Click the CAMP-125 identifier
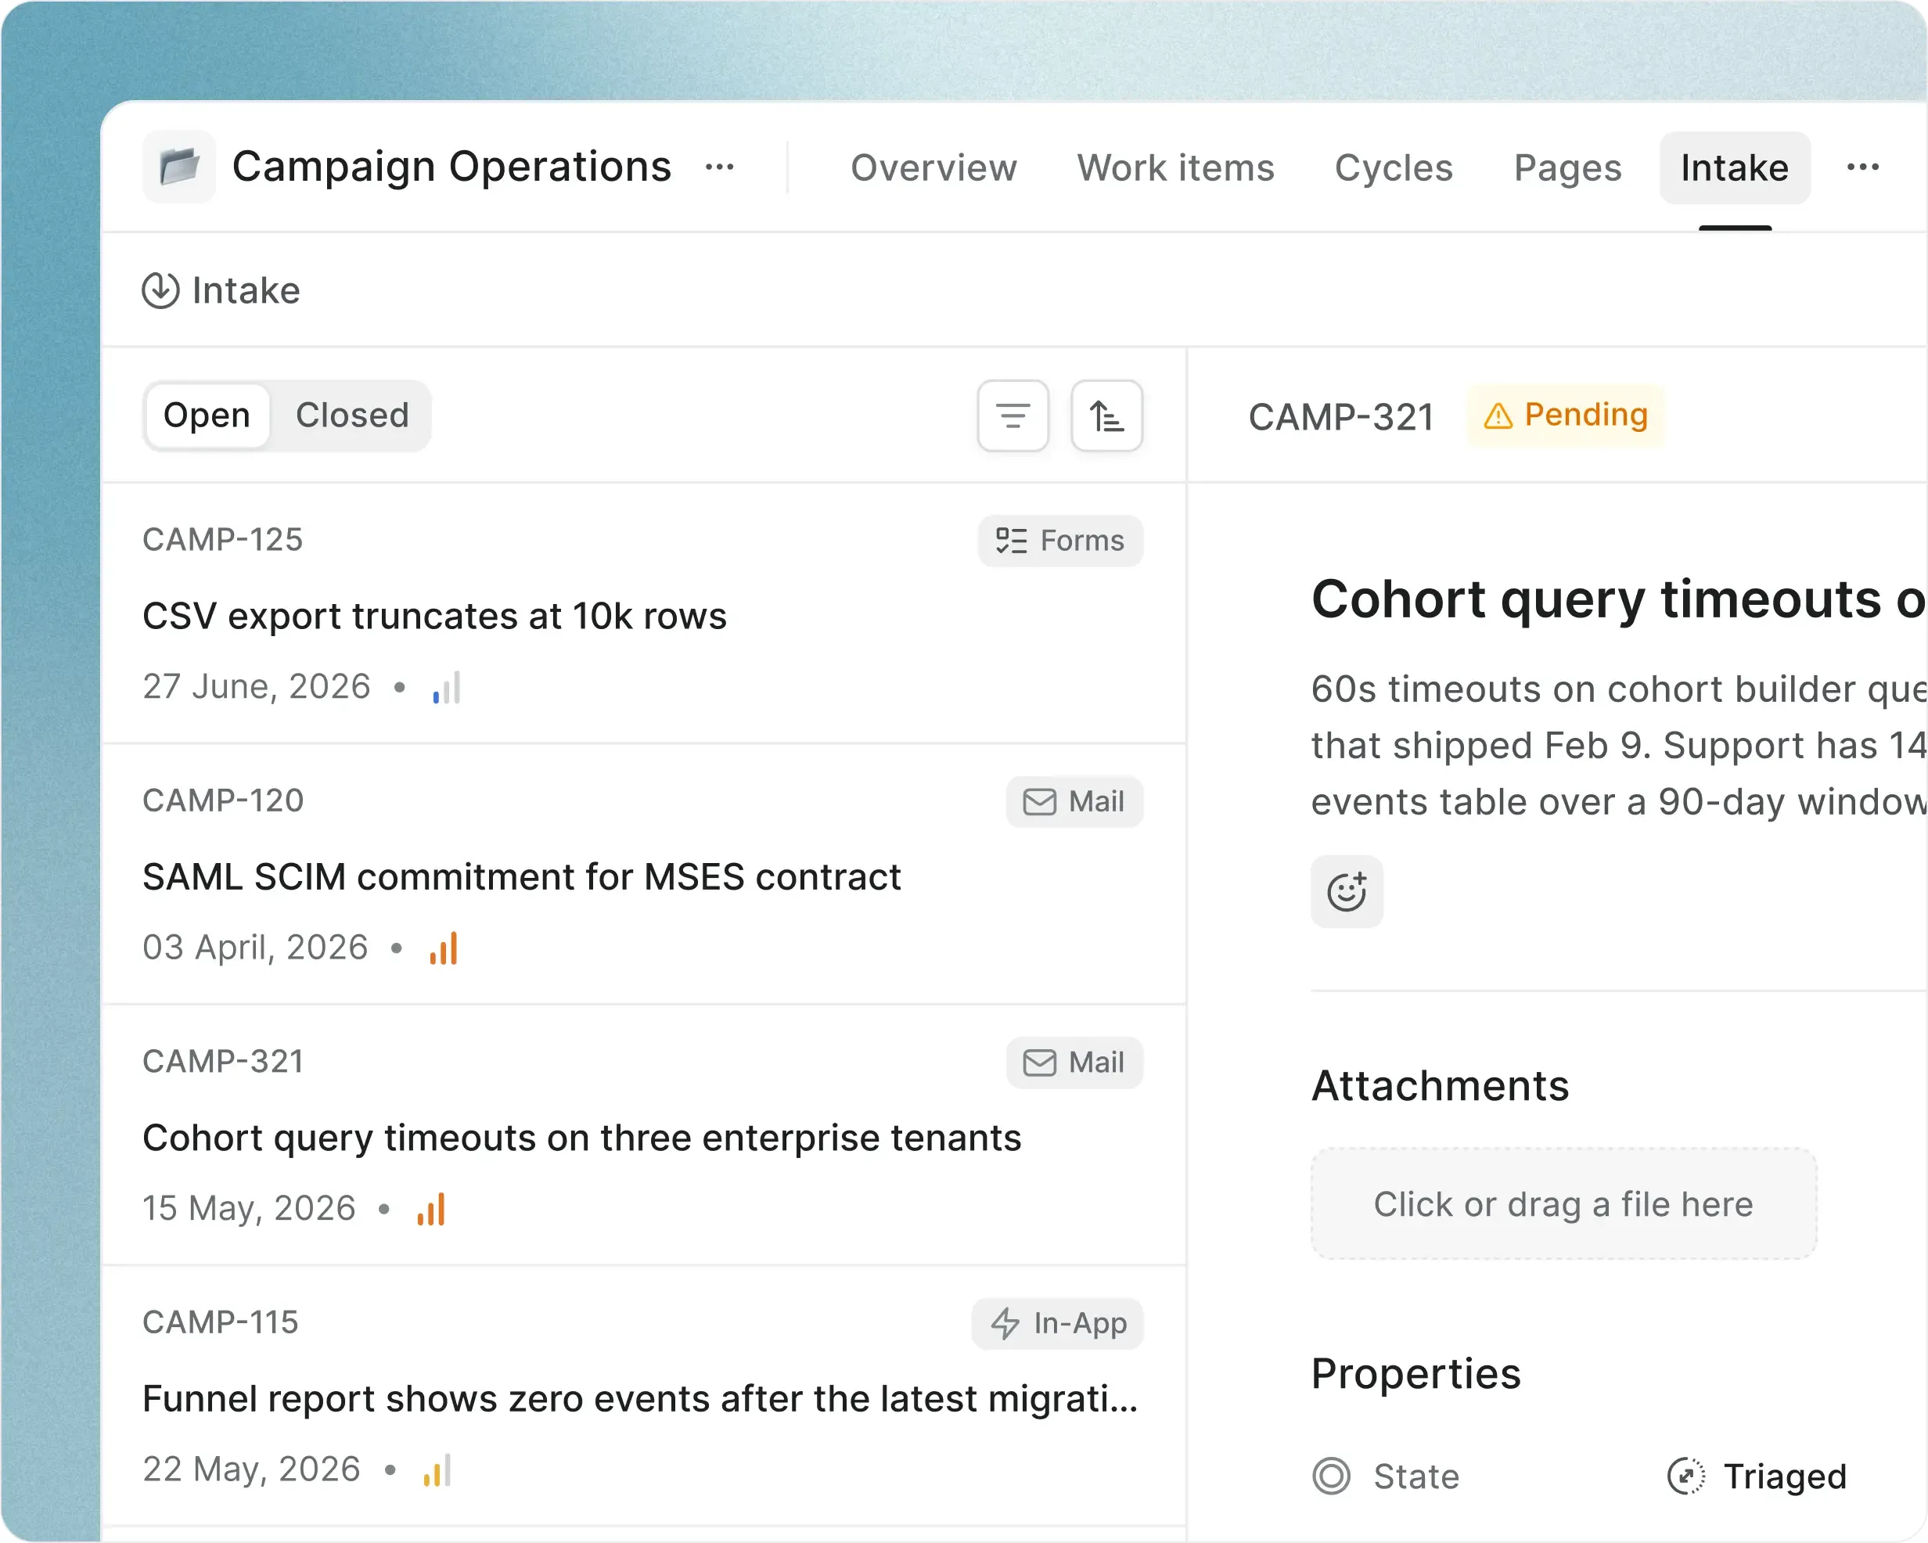 [223, 539]
